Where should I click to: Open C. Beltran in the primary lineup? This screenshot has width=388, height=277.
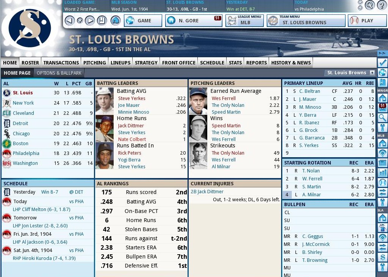310,91
